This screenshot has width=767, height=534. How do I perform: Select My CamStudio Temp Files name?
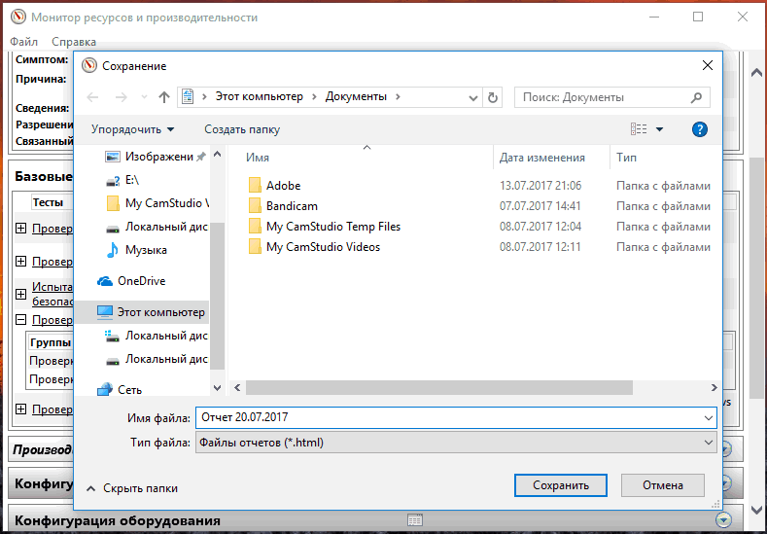[x=333, y=227]
